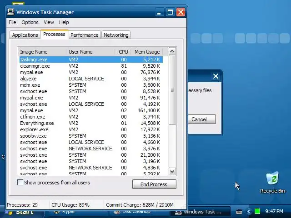This screenshot has height=218, width=291.
Task: Select the svchost.exe row using 4,836 K
Action: (x=91, y=168)
